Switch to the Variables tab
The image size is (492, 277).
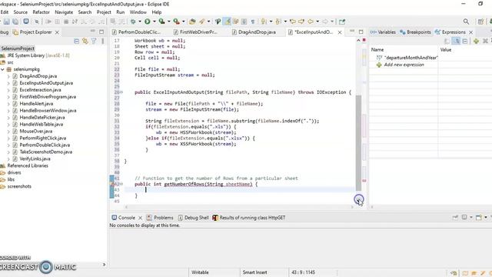(x=383, y=32)
